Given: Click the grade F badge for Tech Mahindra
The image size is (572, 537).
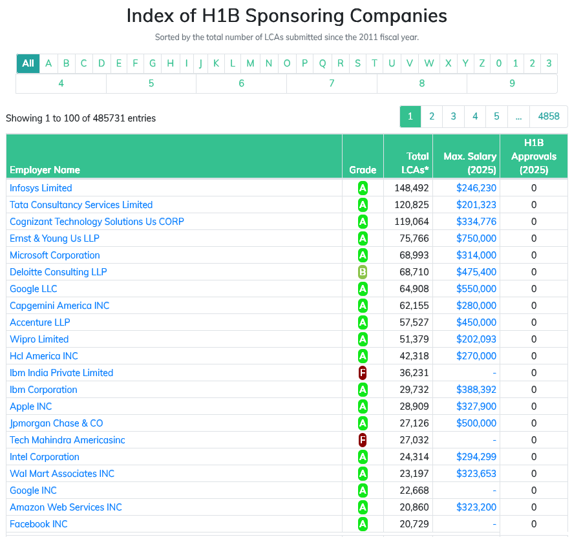Looking at the screenshot, I should [x=363, y=440].
